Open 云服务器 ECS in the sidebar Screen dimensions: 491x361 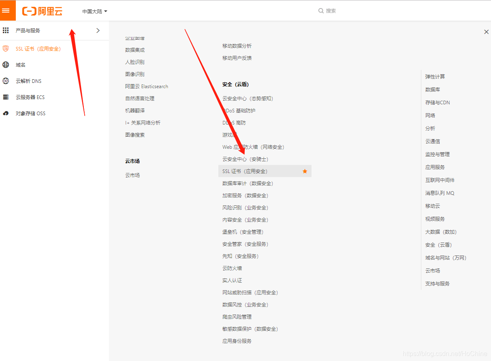(30, 97)
